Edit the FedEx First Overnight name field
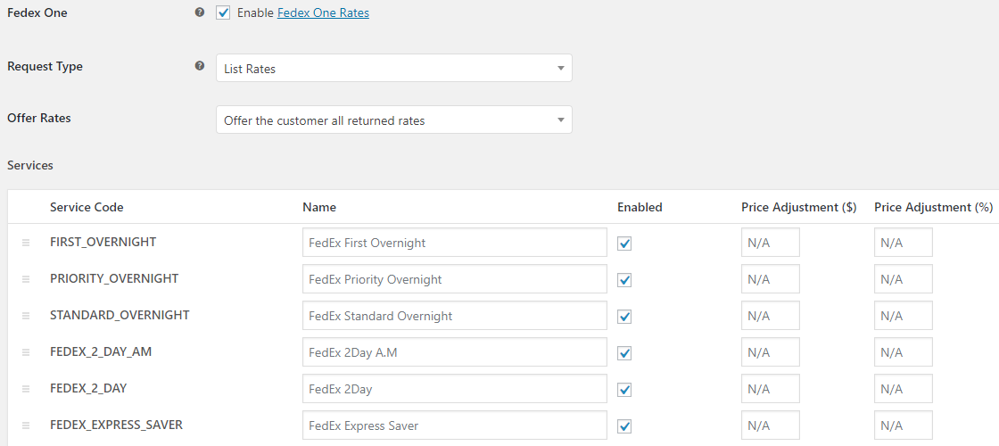The image size is (999, 446). 454,243
